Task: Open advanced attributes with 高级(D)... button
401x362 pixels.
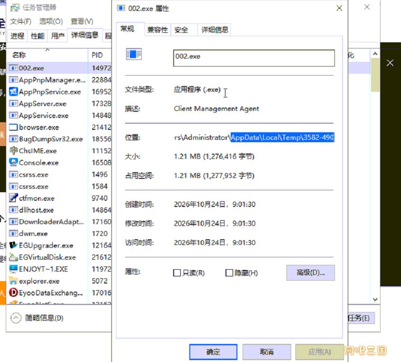Action: point(311,273)
